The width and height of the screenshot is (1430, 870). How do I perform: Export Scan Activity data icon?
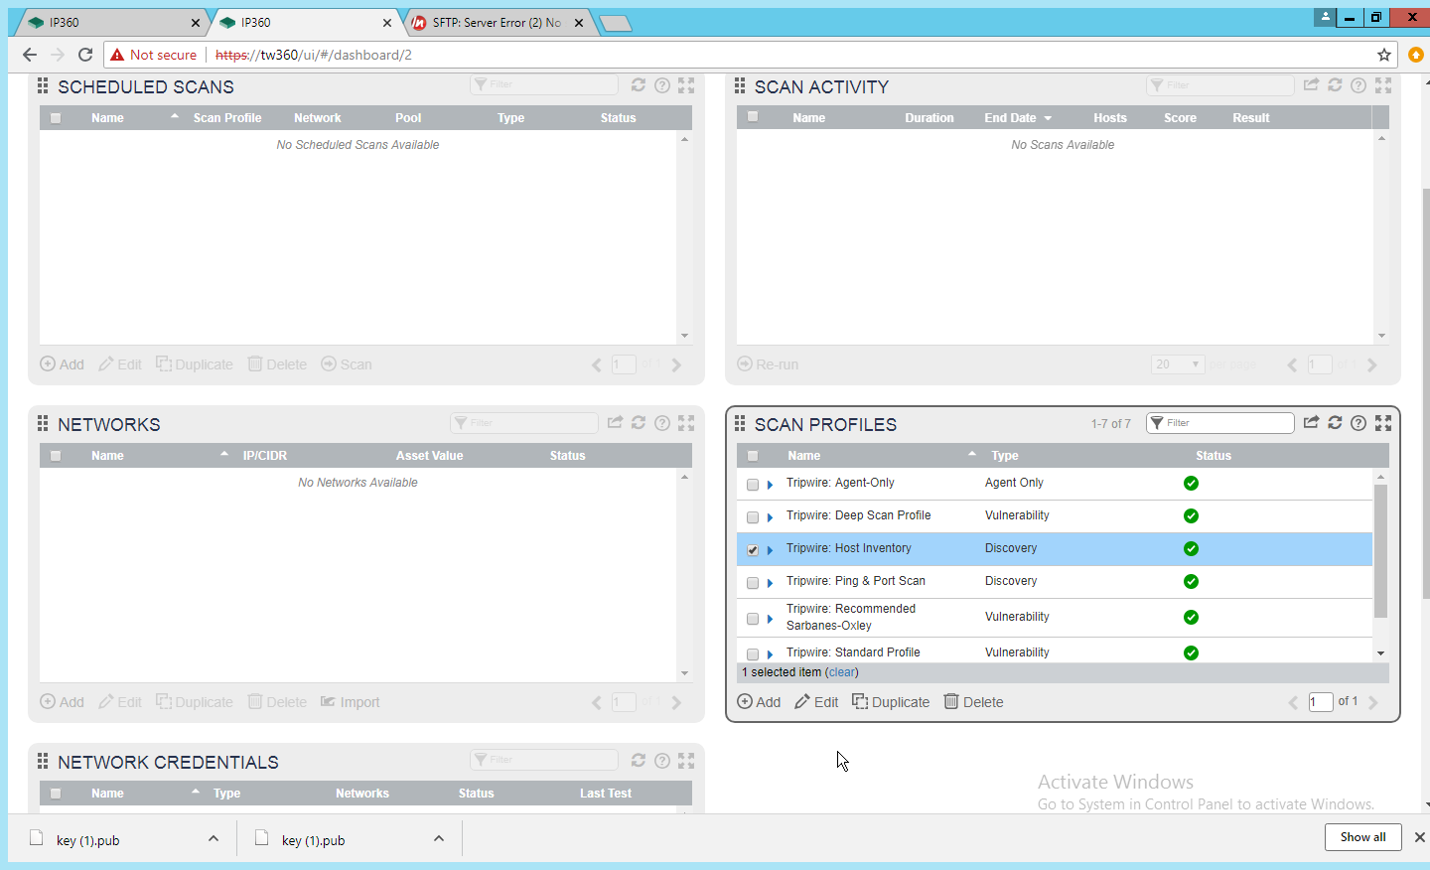click(1311, 85)
